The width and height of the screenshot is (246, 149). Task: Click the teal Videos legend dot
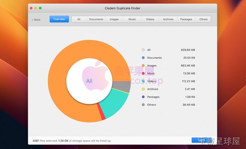pos(143,81)
